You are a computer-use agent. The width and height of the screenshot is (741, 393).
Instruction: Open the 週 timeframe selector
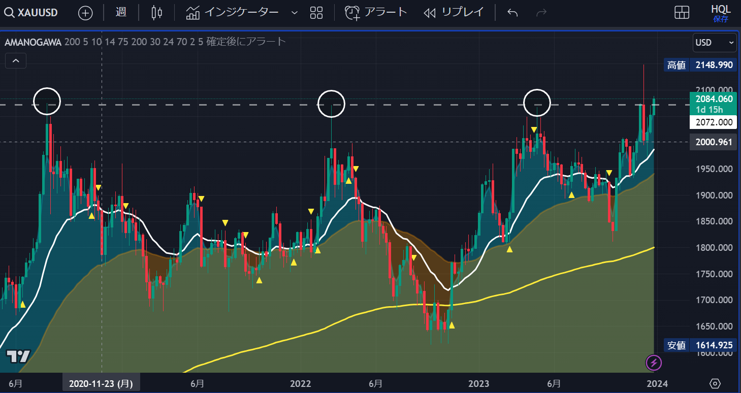[x=121, y=12]
